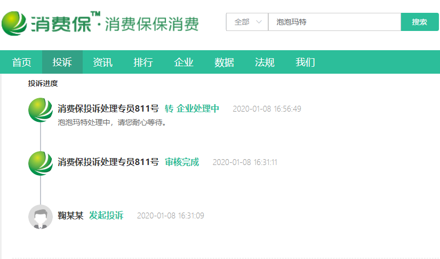Click the 转 企业处理中 status

(192, 109)
